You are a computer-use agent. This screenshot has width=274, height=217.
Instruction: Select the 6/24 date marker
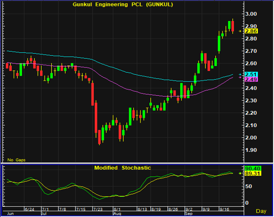click(x=29, y=209)
